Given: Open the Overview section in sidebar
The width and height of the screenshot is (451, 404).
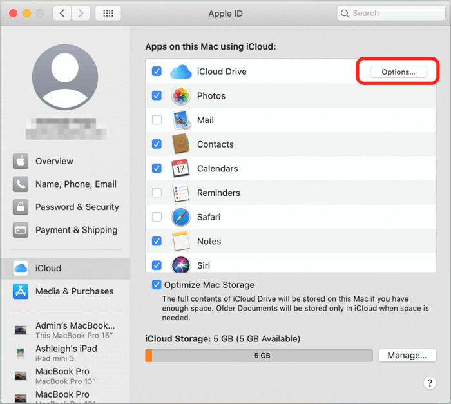Looking at the screenshot, I should click(x=54, y=161).
